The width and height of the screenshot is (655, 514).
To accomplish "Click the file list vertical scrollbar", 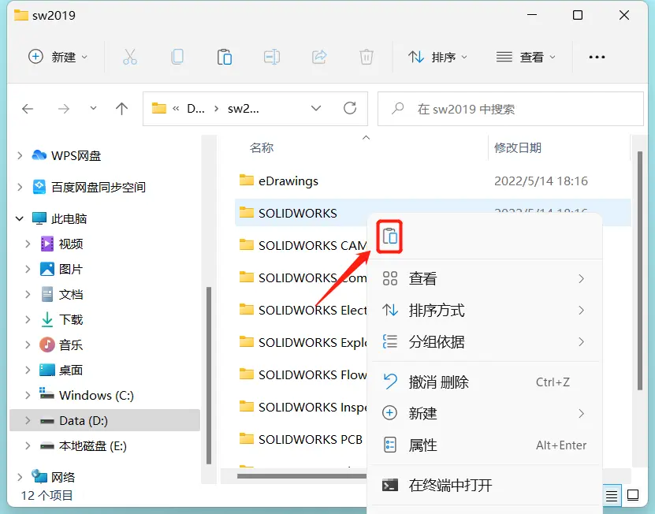I will pos(639,270).
